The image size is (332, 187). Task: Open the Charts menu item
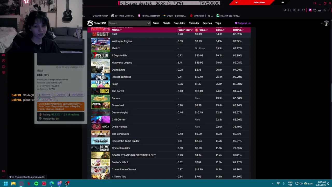[166, 23]
